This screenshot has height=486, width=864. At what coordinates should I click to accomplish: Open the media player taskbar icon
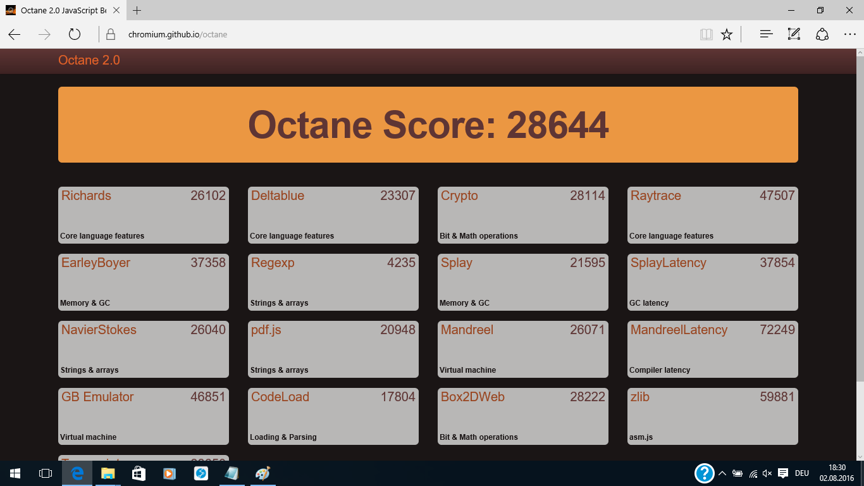coord(170,473)
